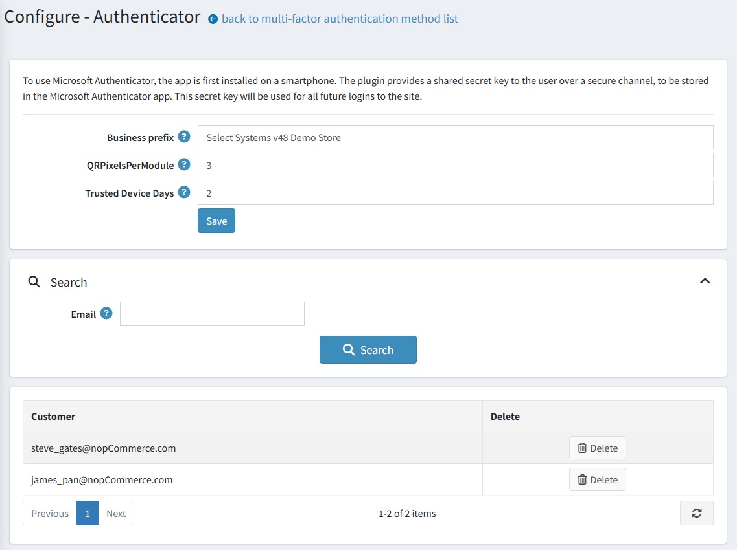Collapse the Search panel using the chevron

(705, 281)
